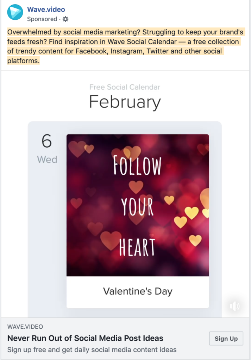Open the Never Run Out of Social Media Post Ideas headline

pos(85,338)
